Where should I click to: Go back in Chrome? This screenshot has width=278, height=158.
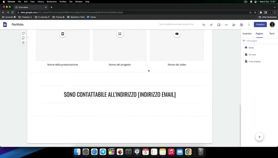pos(3,12)
